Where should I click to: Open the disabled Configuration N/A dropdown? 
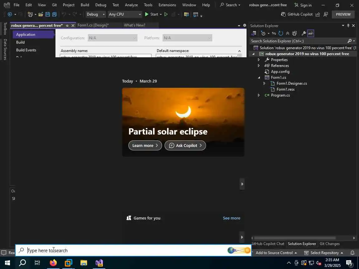(x=112, y=38)
